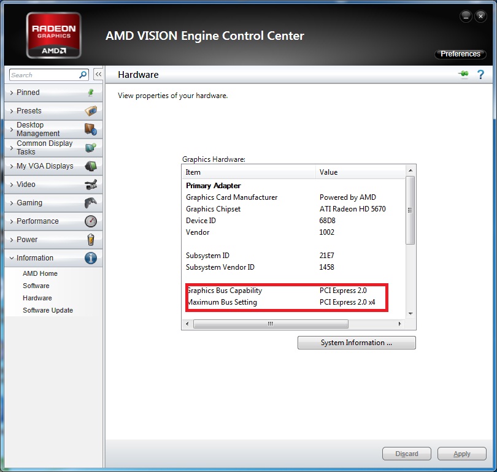Click the Common Display Tasks monitor icon
497x472 pixels.
point(91,148)
